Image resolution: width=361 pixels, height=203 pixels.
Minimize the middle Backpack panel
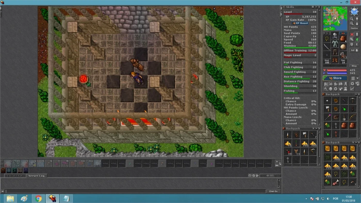click(x=316, y=128)
